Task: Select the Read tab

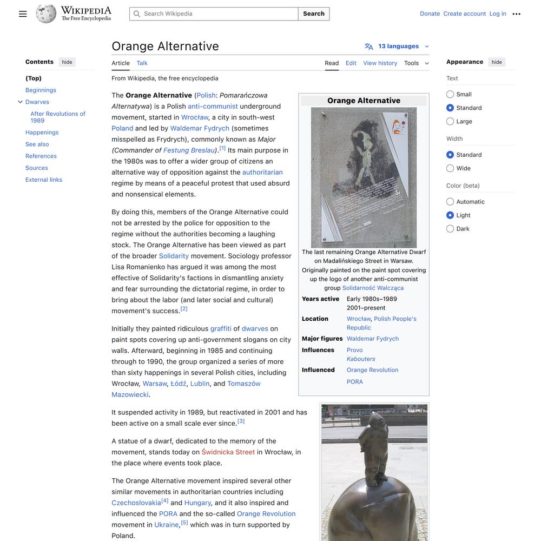Action: coord(332,63)
